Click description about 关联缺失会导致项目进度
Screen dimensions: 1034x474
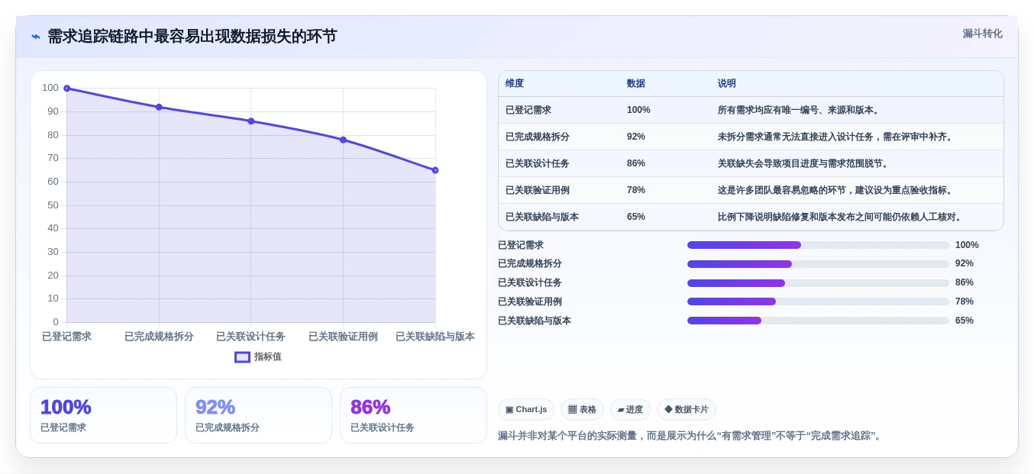(805, 163)
